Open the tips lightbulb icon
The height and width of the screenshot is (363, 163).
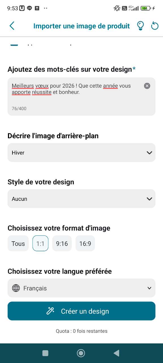coord(141,26)
